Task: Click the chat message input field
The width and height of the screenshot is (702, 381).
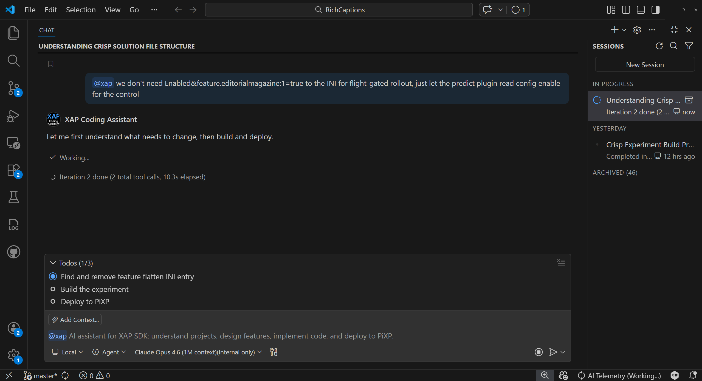Action: coord(274,336)
